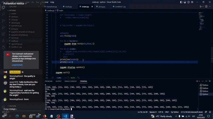This screenshot has height=119, width=213.
Task: Show hidden system tray icons
Action: coord(176,116)
